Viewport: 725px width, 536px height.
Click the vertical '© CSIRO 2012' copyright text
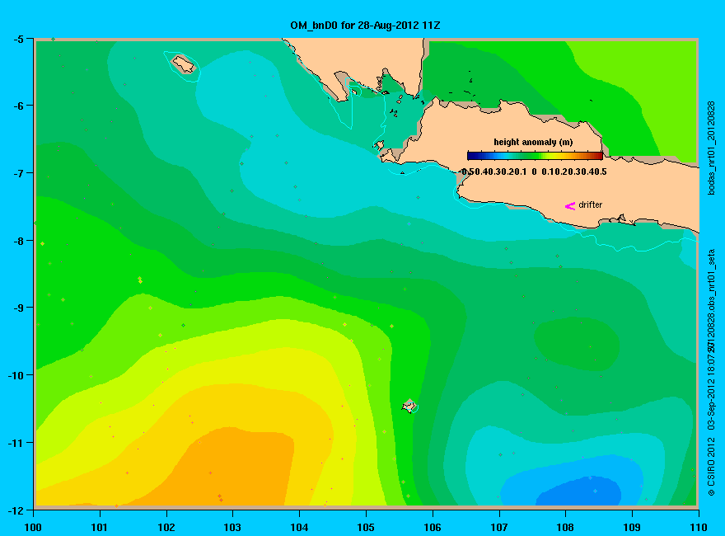[712, 465]
